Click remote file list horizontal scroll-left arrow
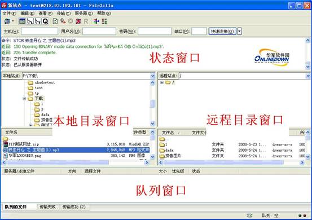This screenshot has height=220, width=312. click(x=161, y=162)
